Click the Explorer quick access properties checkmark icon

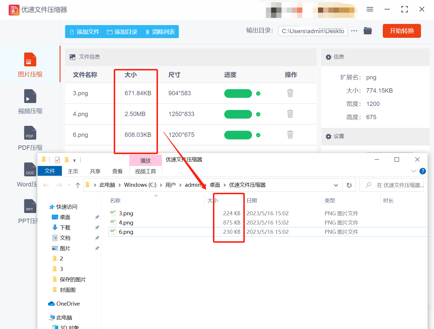coord(57,160)
